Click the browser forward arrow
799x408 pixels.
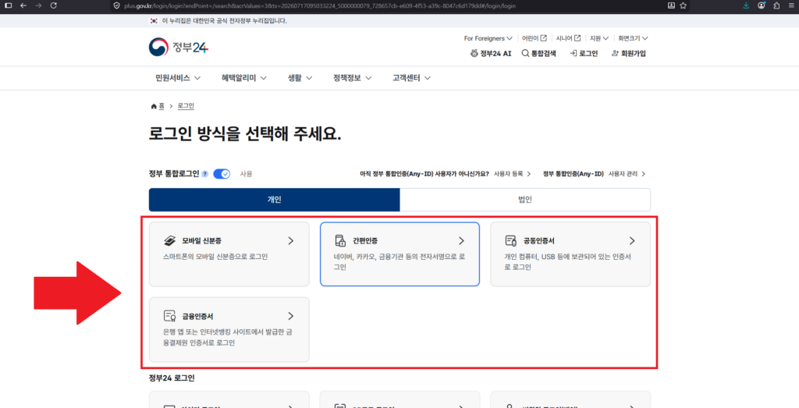pyautogui.click(x=38, y=5)
